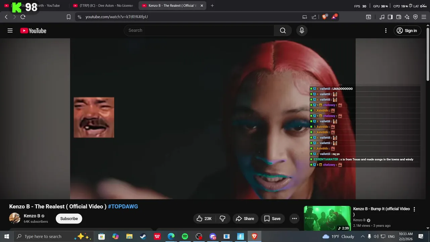Open the Brave main menu
The height and width of the screenshot is (242, 430).
click(x=424, y=17)
